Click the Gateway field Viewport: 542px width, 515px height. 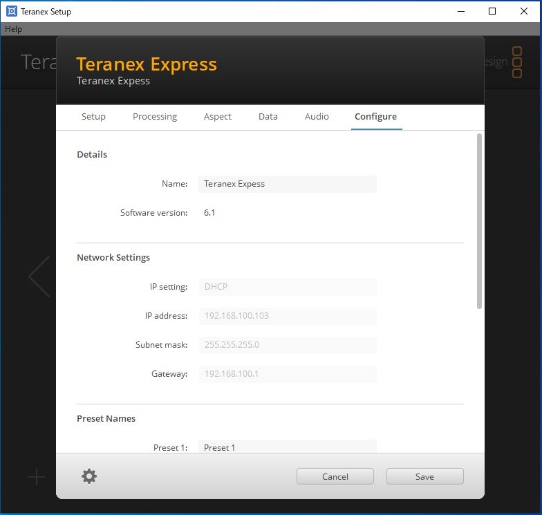click(287, 374)
